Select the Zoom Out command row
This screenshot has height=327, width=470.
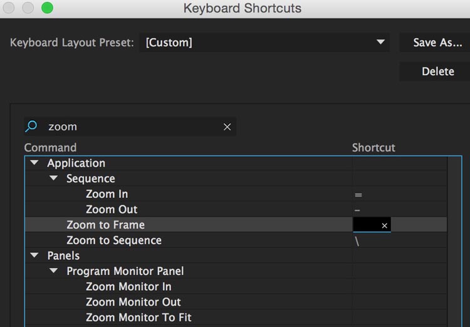(112, 209)
